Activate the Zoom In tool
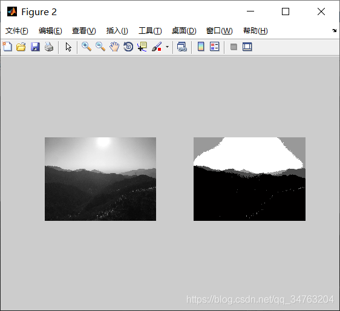The image size is (340, 311). pos(87,47)
